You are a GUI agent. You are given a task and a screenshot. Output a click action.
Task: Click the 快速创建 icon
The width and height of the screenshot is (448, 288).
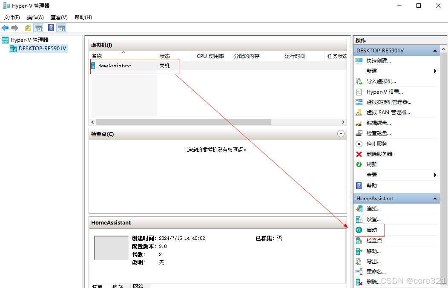pos(359,60)
